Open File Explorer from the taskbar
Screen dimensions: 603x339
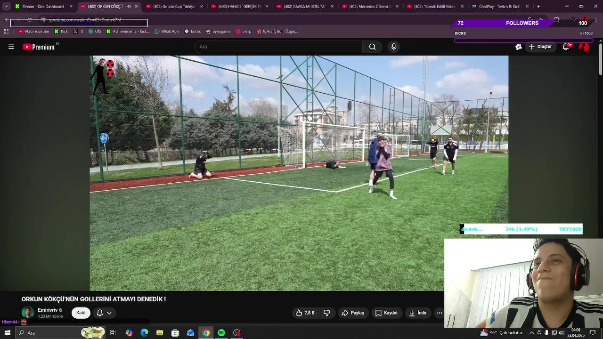coord(160,333)
